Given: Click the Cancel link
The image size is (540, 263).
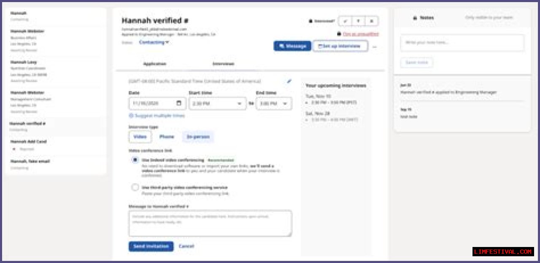Looking at the screenshot, I should pyautogui.click(x=186, y=246).
